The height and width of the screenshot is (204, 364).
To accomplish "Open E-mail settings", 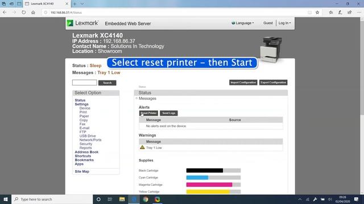I will (84, 128).
